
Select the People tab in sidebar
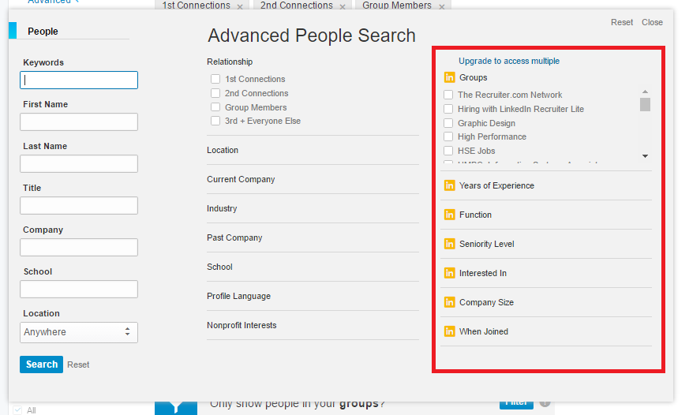(x=43, y=32)
